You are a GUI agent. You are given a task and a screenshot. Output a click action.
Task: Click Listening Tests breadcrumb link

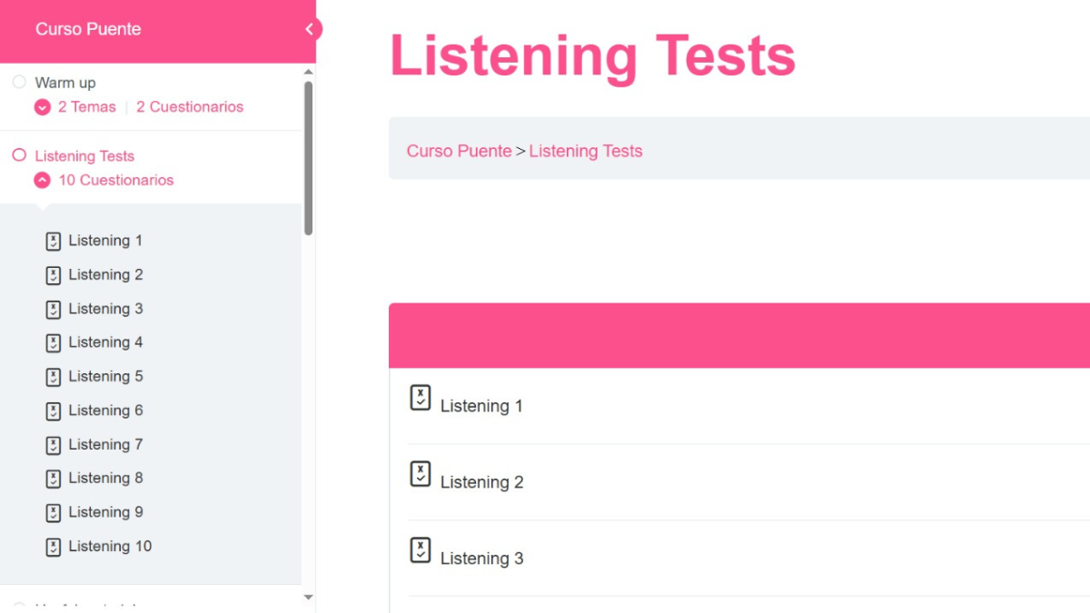[585, 151]
